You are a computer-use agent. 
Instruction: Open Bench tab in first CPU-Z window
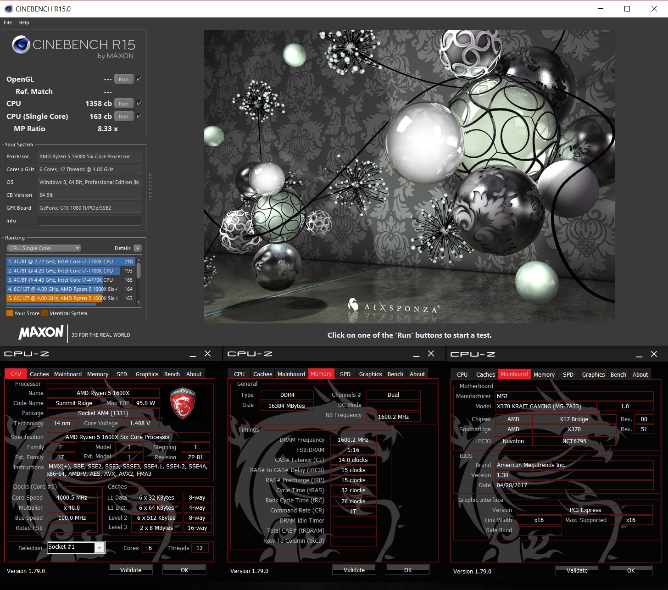[x=172, y=374]
